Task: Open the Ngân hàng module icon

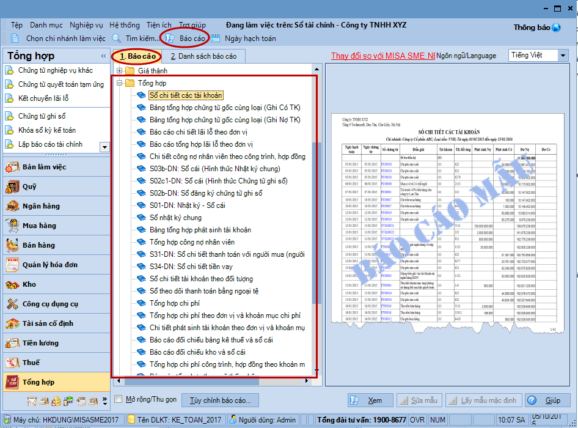Action: (x=12, y=207)
